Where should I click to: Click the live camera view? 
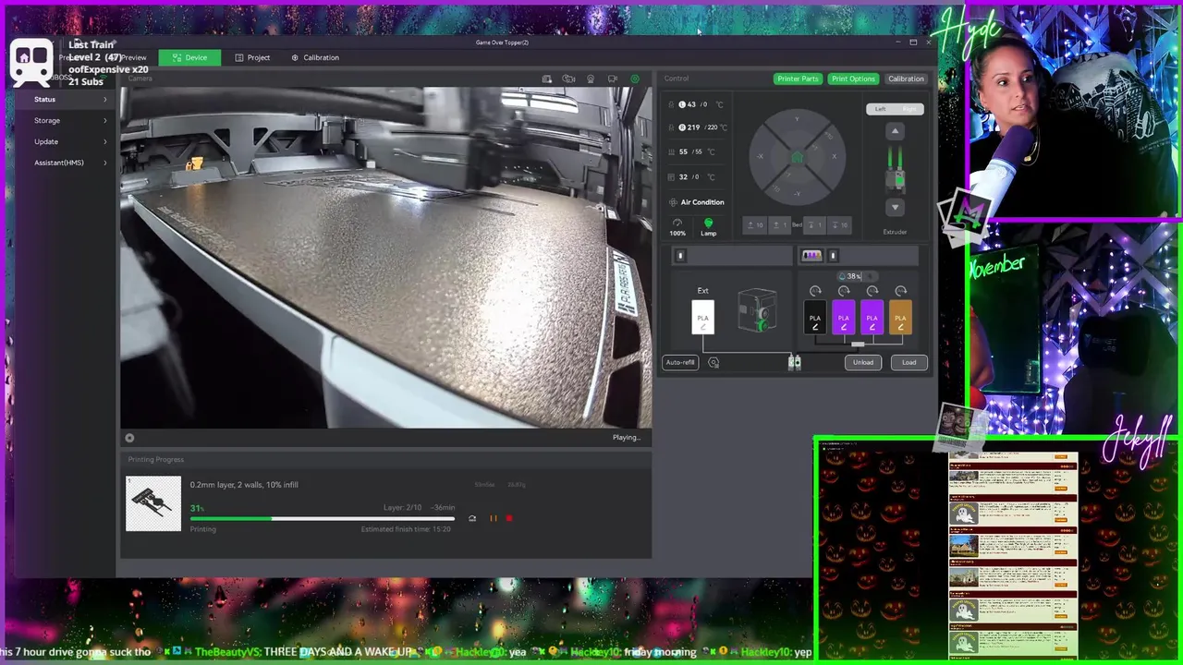click(x=385, y=258)
